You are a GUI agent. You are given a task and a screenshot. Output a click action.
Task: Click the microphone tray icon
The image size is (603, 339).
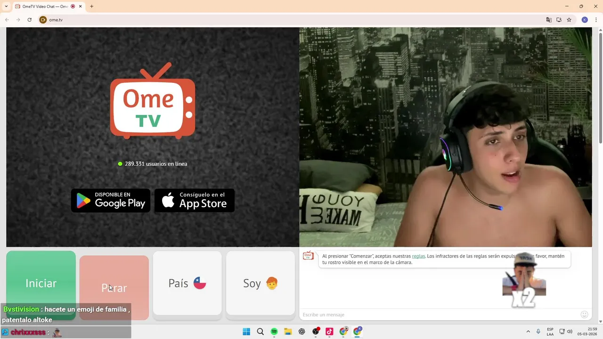pos(538,331)
